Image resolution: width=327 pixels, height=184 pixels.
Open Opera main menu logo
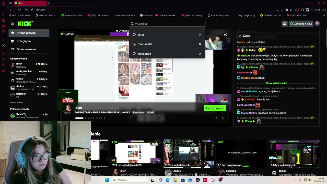coord(3,3)
